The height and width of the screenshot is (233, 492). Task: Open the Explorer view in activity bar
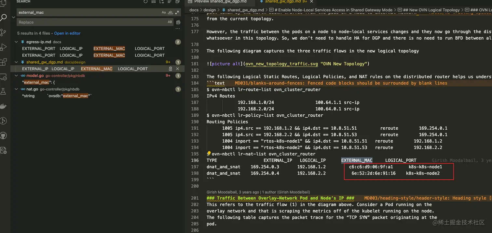(3, 3)
